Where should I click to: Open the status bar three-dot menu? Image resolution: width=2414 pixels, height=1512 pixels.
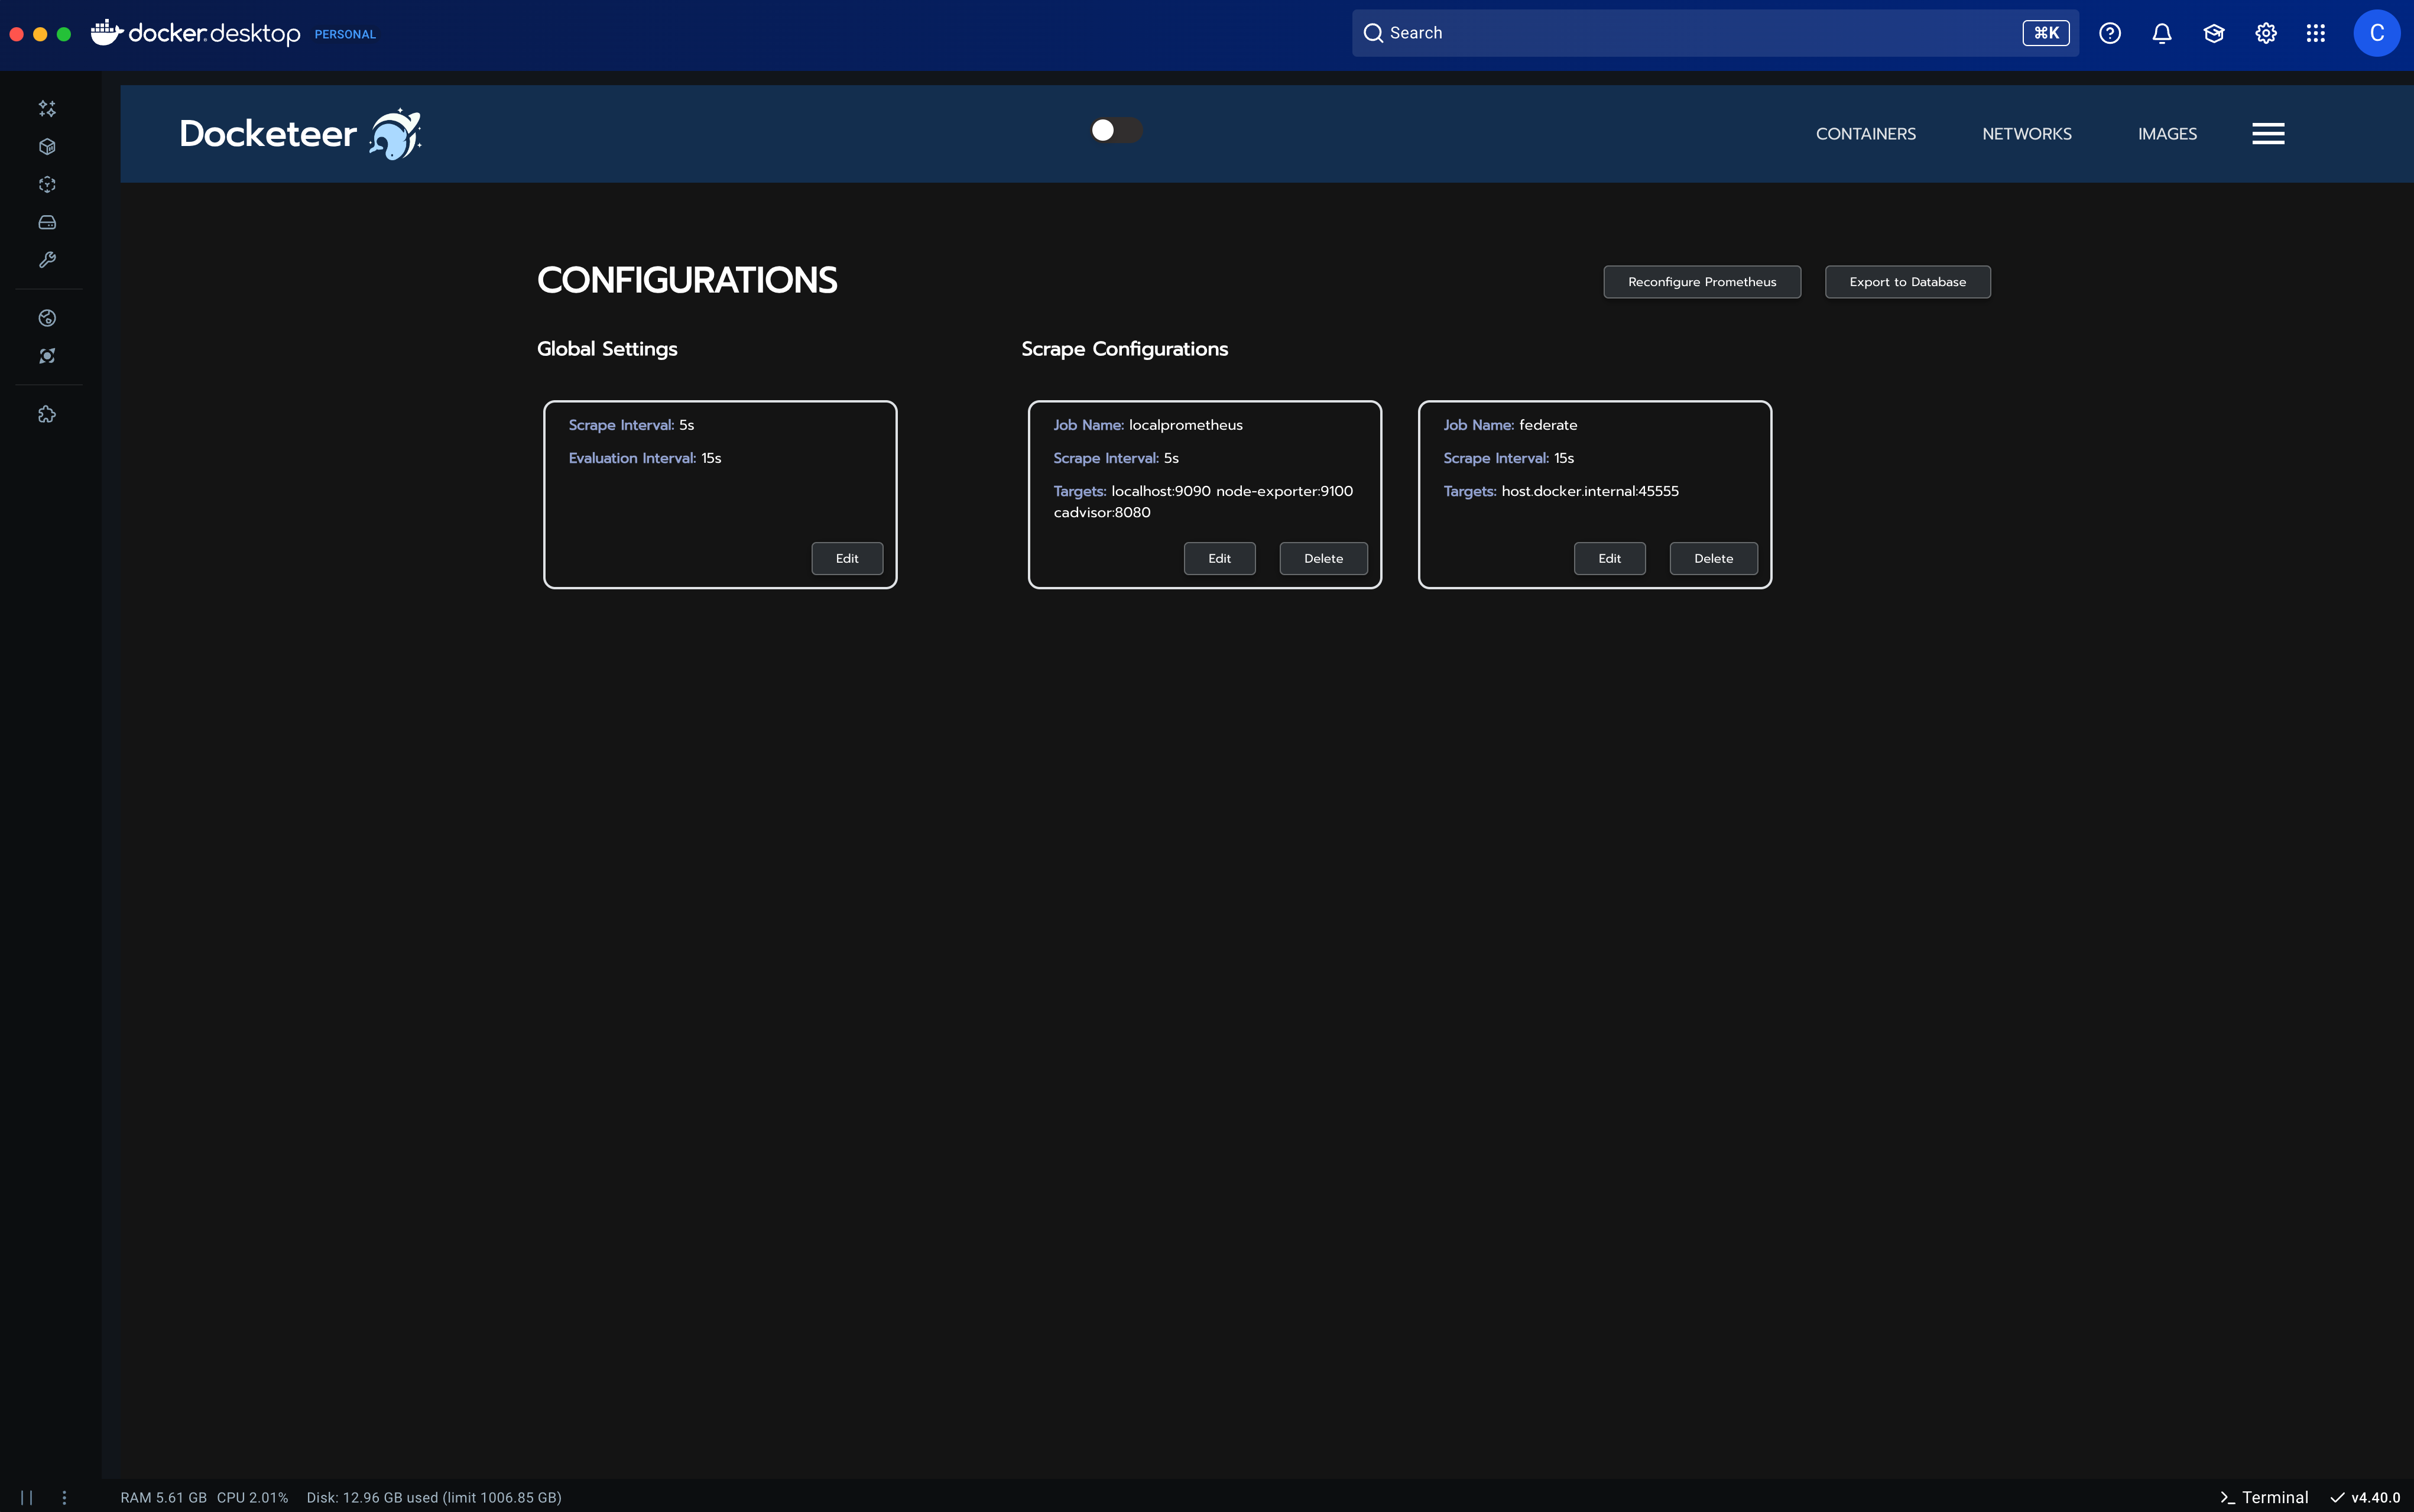[x=64, y=1497]
